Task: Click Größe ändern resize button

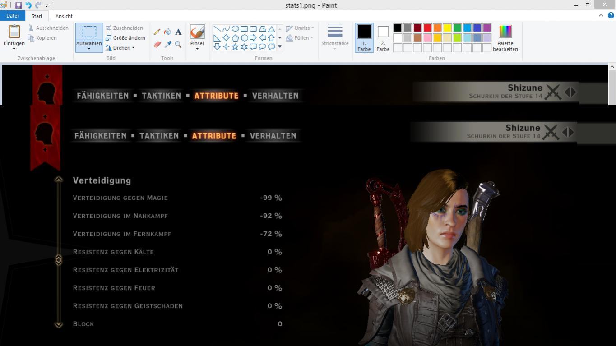Action: pyautogui.click(x=125, y=38)
